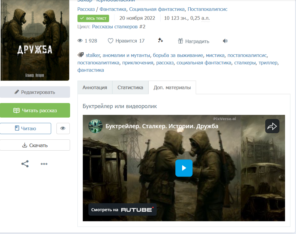Open the Рассказы сталкеров cycle link
296x234 pixels.
[119, 27]
